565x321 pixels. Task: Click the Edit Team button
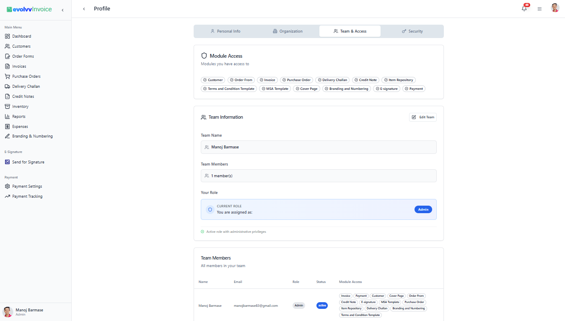423,117
